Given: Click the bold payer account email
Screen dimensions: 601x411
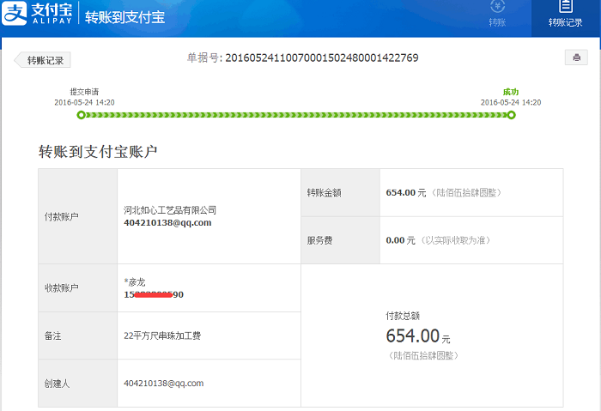Looking at the screenshot, I should pos(167,222).
